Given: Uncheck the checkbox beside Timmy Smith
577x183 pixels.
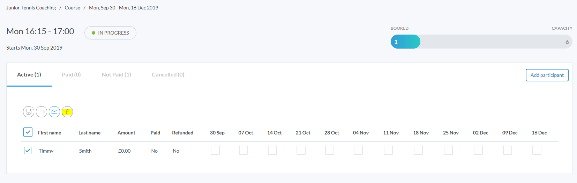Looking at the screenshot, I should [x=28, y=151].
